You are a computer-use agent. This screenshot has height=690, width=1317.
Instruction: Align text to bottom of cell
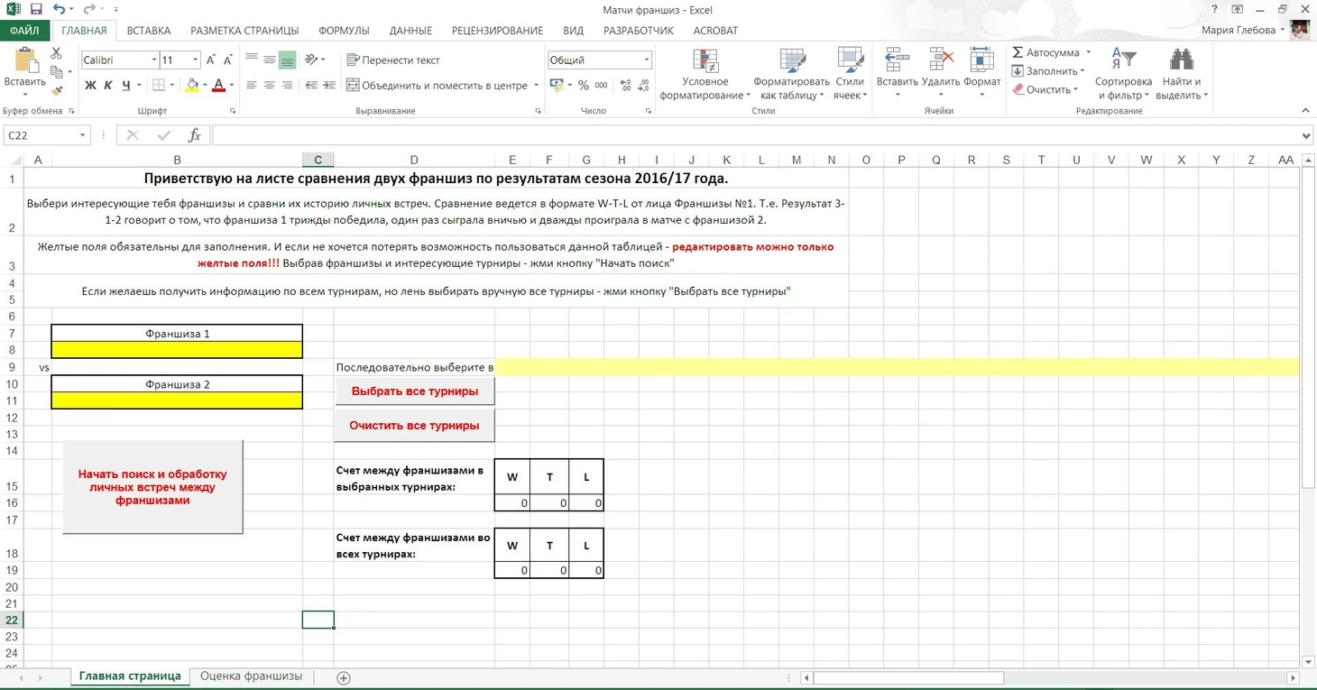pos(288,60)
